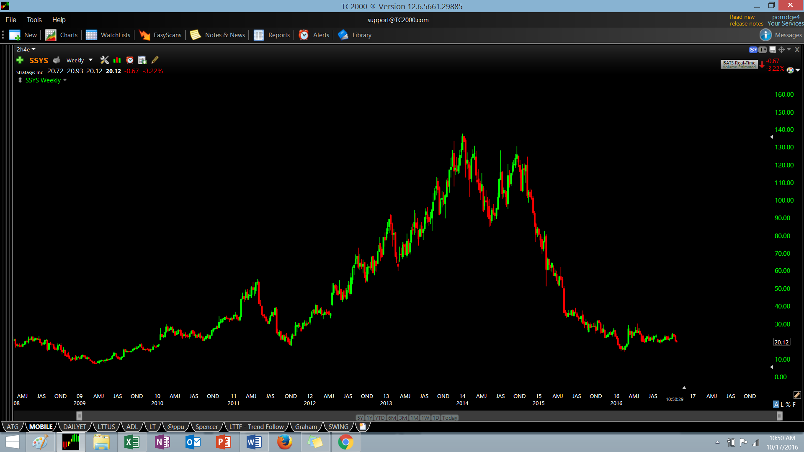Viewport: 804px width, 452px height.
Task: Toggle the F scale option
Action: point(794,405)
